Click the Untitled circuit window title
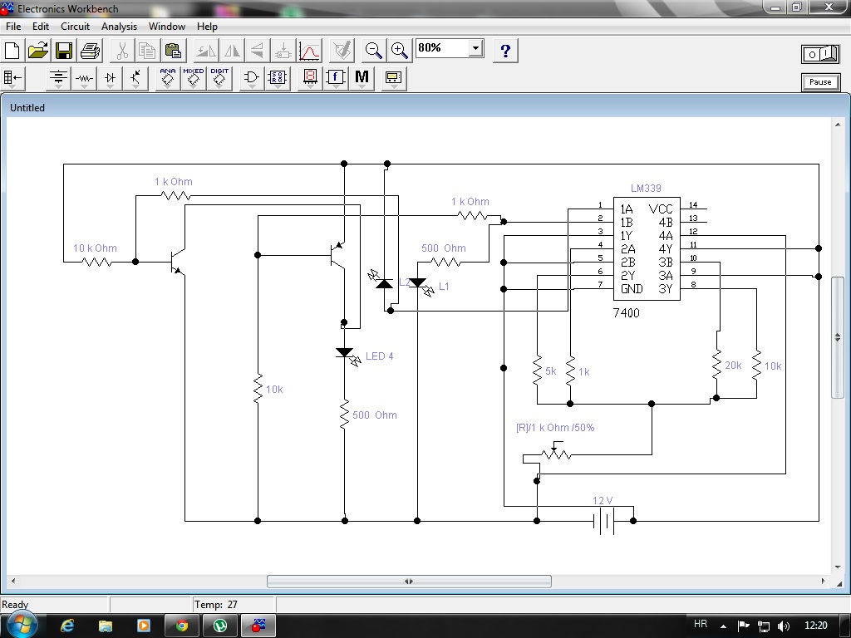851x638 pixels. [27, 107]
